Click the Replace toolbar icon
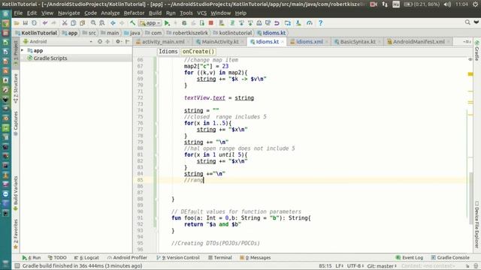The width and height of the screenshot is (481, 270). [x=102, y=23]
